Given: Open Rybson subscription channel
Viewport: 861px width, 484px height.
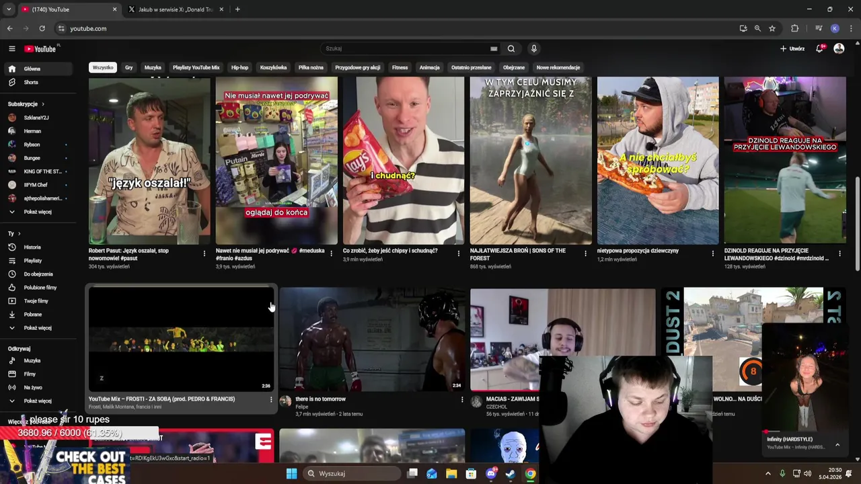Looking at the screenshot, I should [x=37, y=145].
